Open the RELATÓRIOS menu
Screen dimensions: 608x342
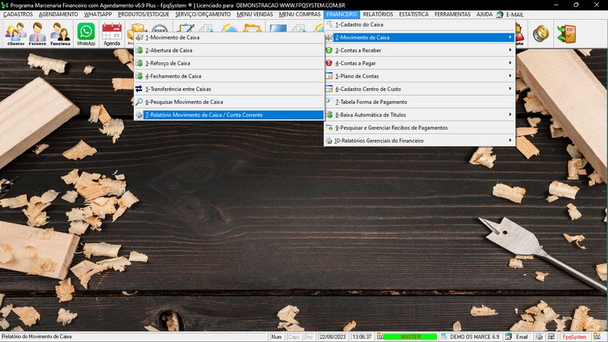point(378,14)
